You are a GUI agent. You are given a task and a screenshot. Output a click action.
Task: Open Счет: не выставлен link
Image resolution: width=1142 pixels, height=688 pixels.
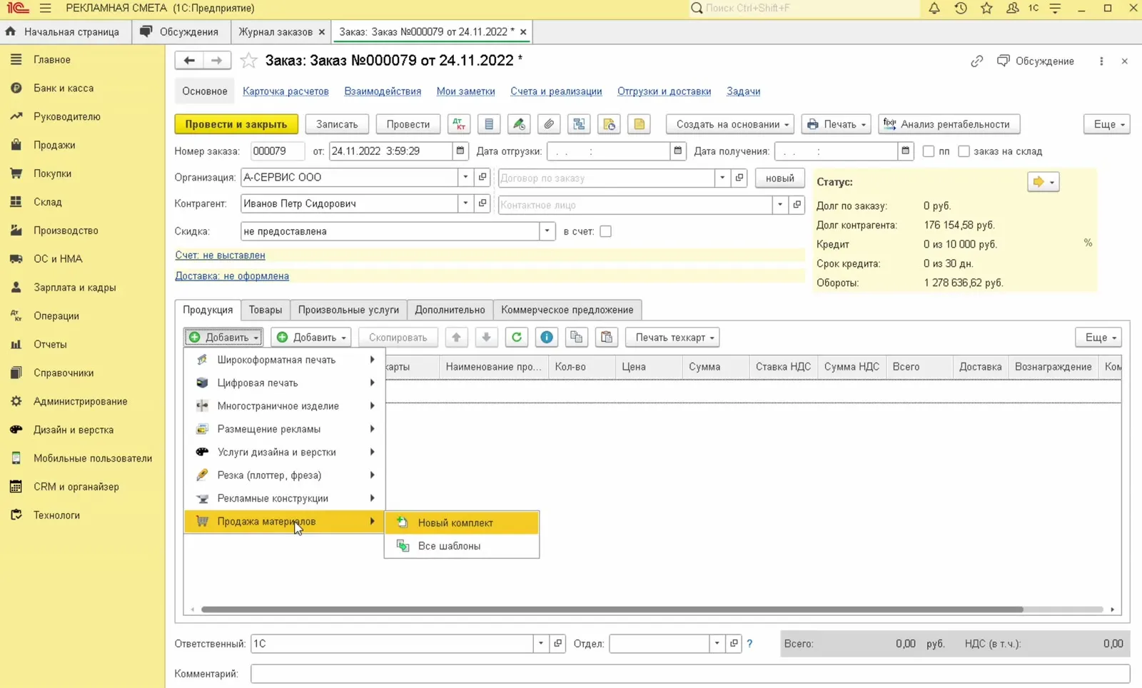220,256
